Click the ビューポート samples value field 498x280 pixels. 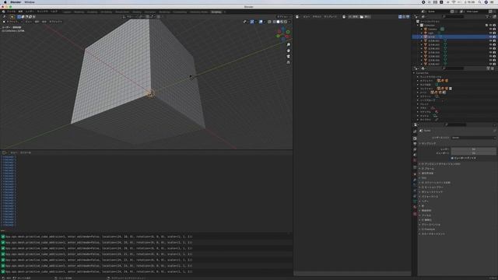[474, 153]
